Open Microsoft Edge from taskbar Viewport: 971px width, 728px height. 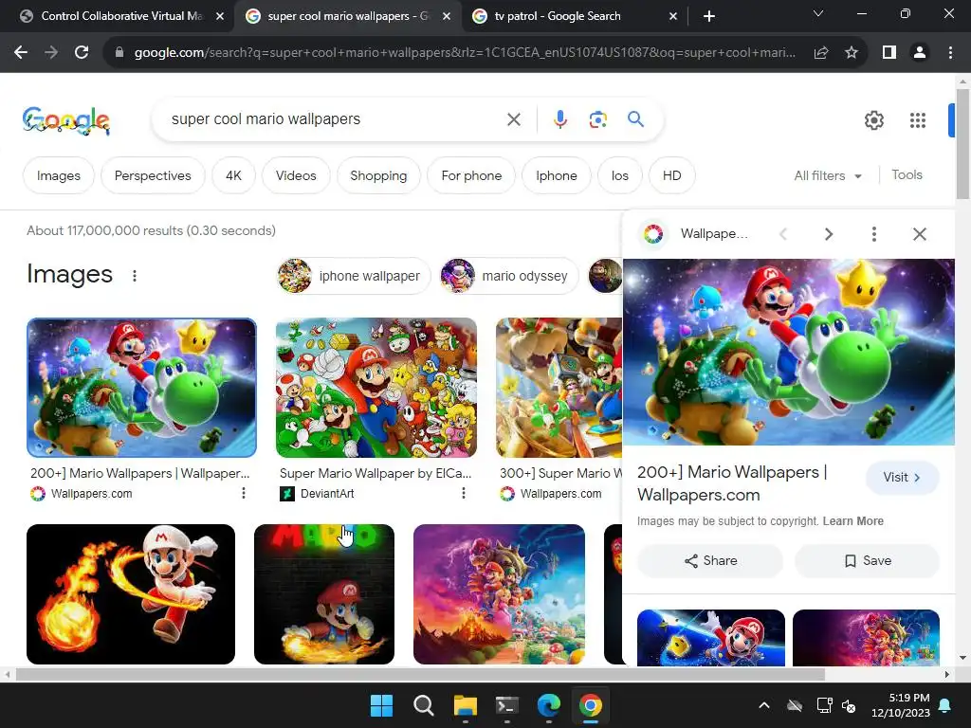(549, 705)
